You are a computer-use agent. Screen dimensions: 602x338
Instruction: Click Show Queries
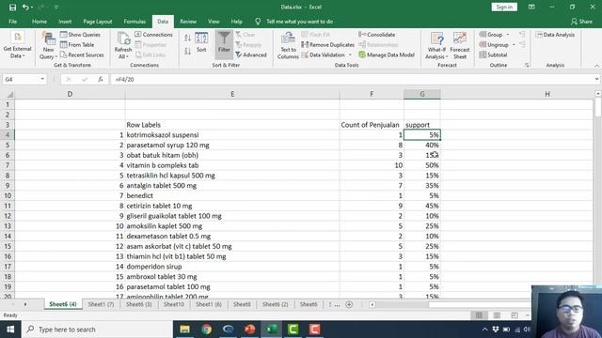point(80,35)
